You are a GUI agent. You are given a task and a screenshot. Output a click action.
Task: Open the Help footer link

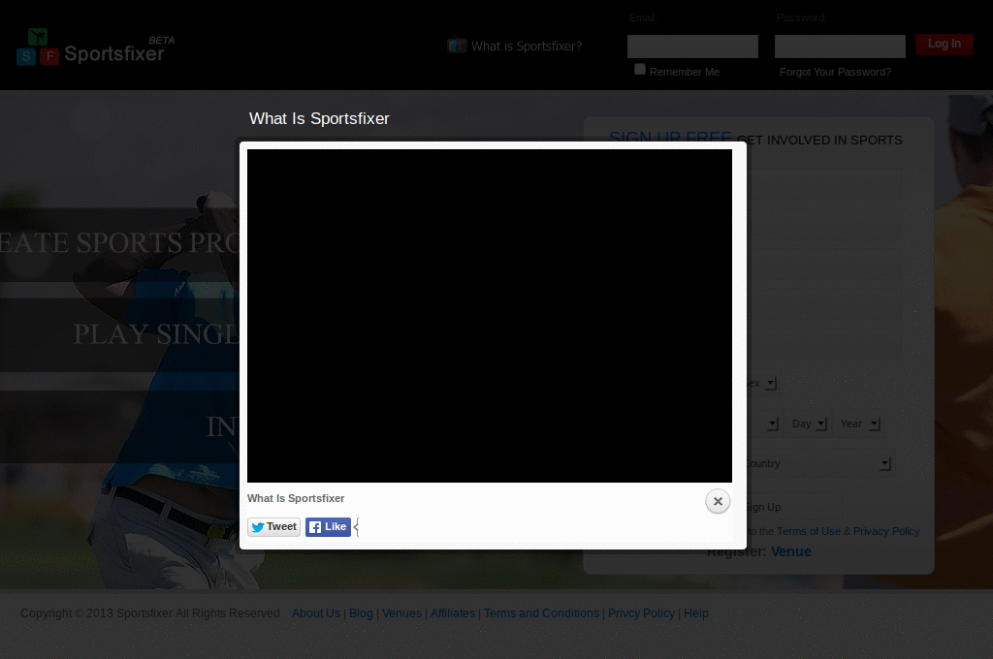tap(696, 613)
